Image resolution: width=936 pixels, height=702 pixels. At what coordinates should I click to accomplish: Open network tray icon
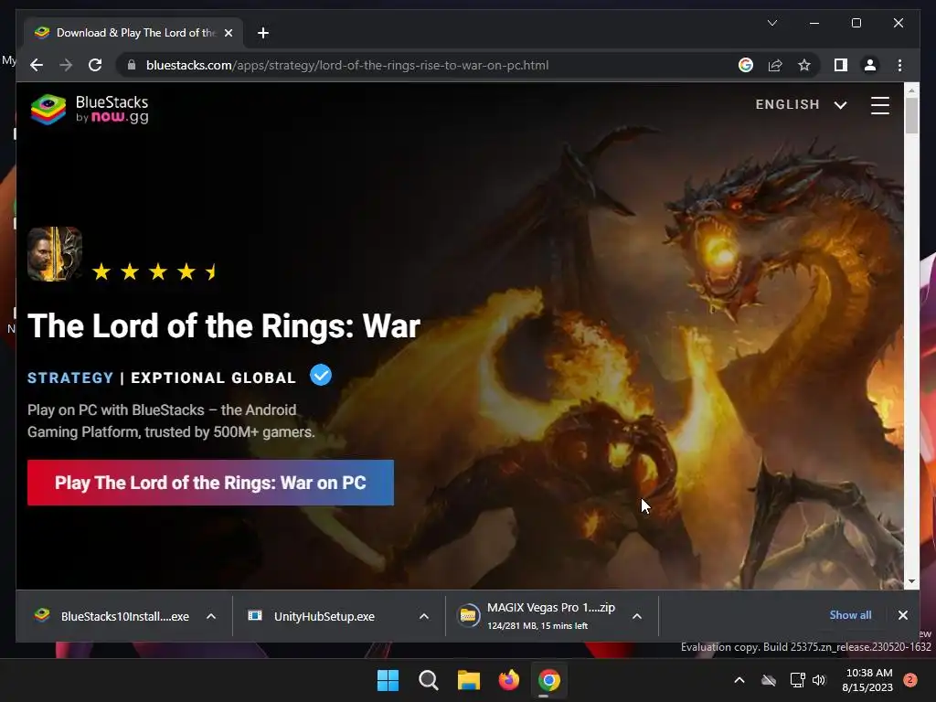(797, 680)
